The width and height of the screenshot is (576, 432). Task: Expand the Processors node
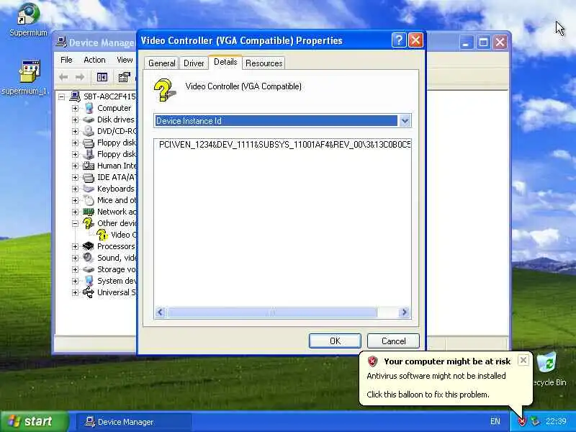pyautogui.click(x=76, y=246)
